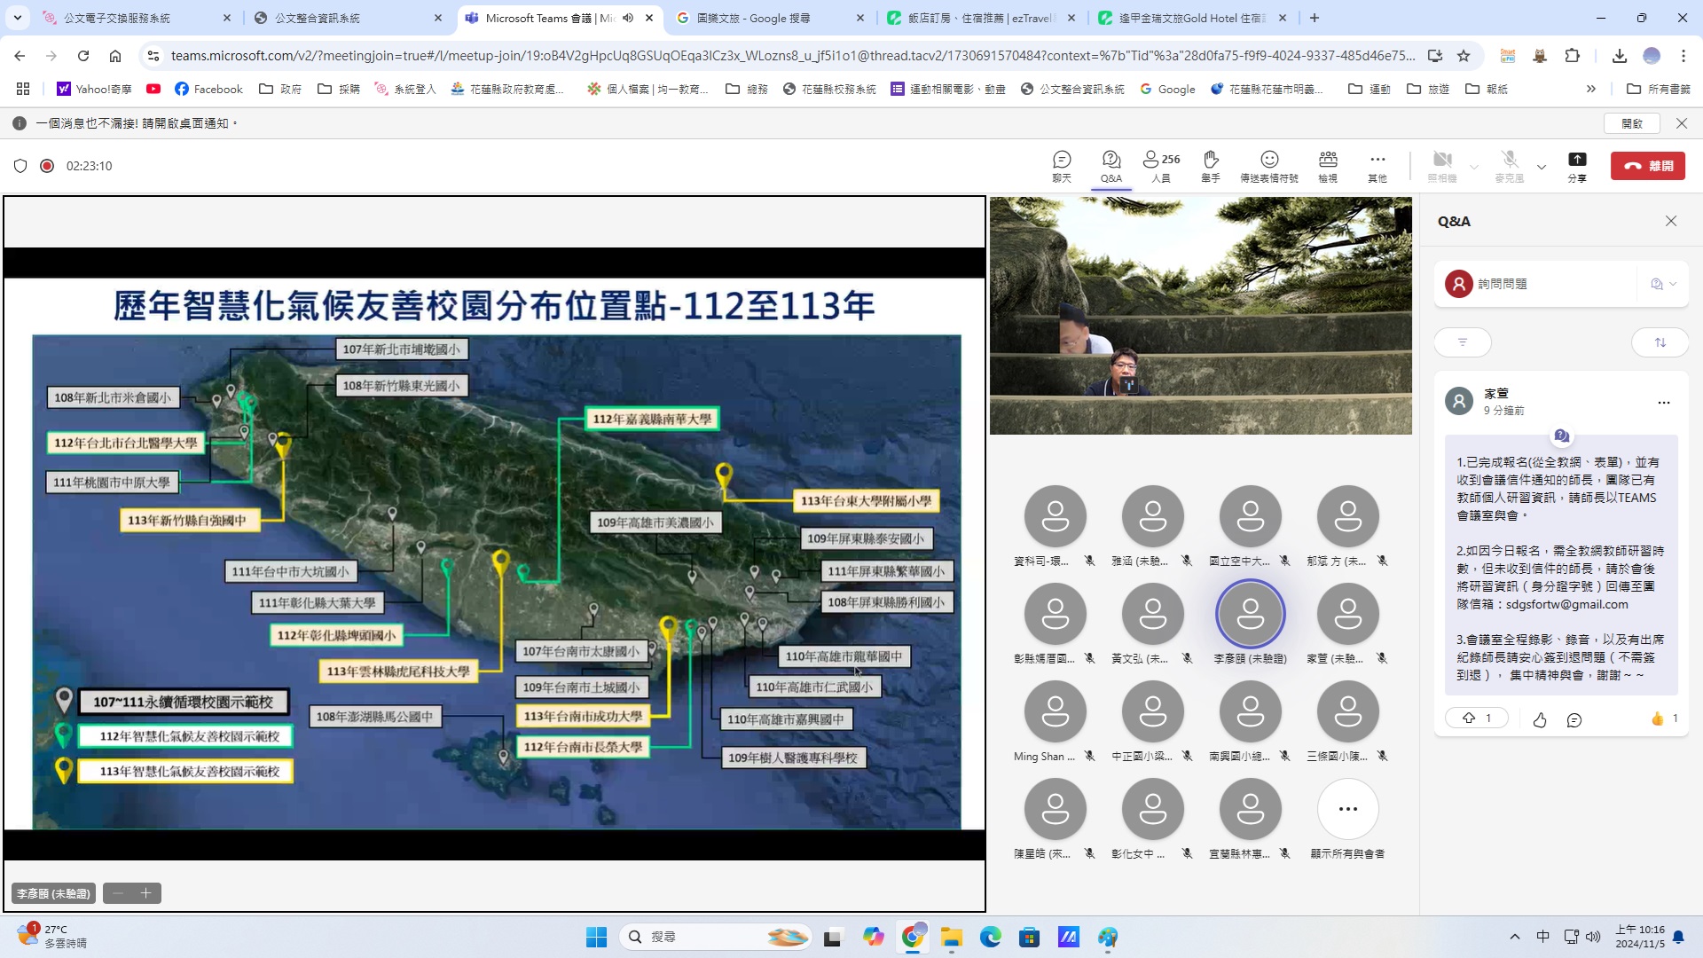Open the Q&A filter dropdown
This screenshot has width=1703, height=958.
pos(1463,342)
